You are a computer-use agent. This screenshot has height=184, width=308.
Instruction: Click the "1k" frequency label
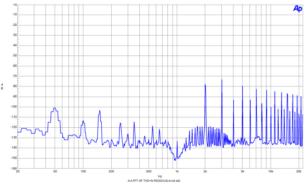177,171
